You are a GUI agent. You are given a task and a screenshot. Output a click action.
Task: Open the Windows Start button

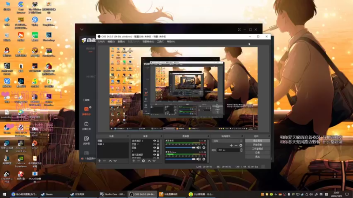tap(4, 194)
